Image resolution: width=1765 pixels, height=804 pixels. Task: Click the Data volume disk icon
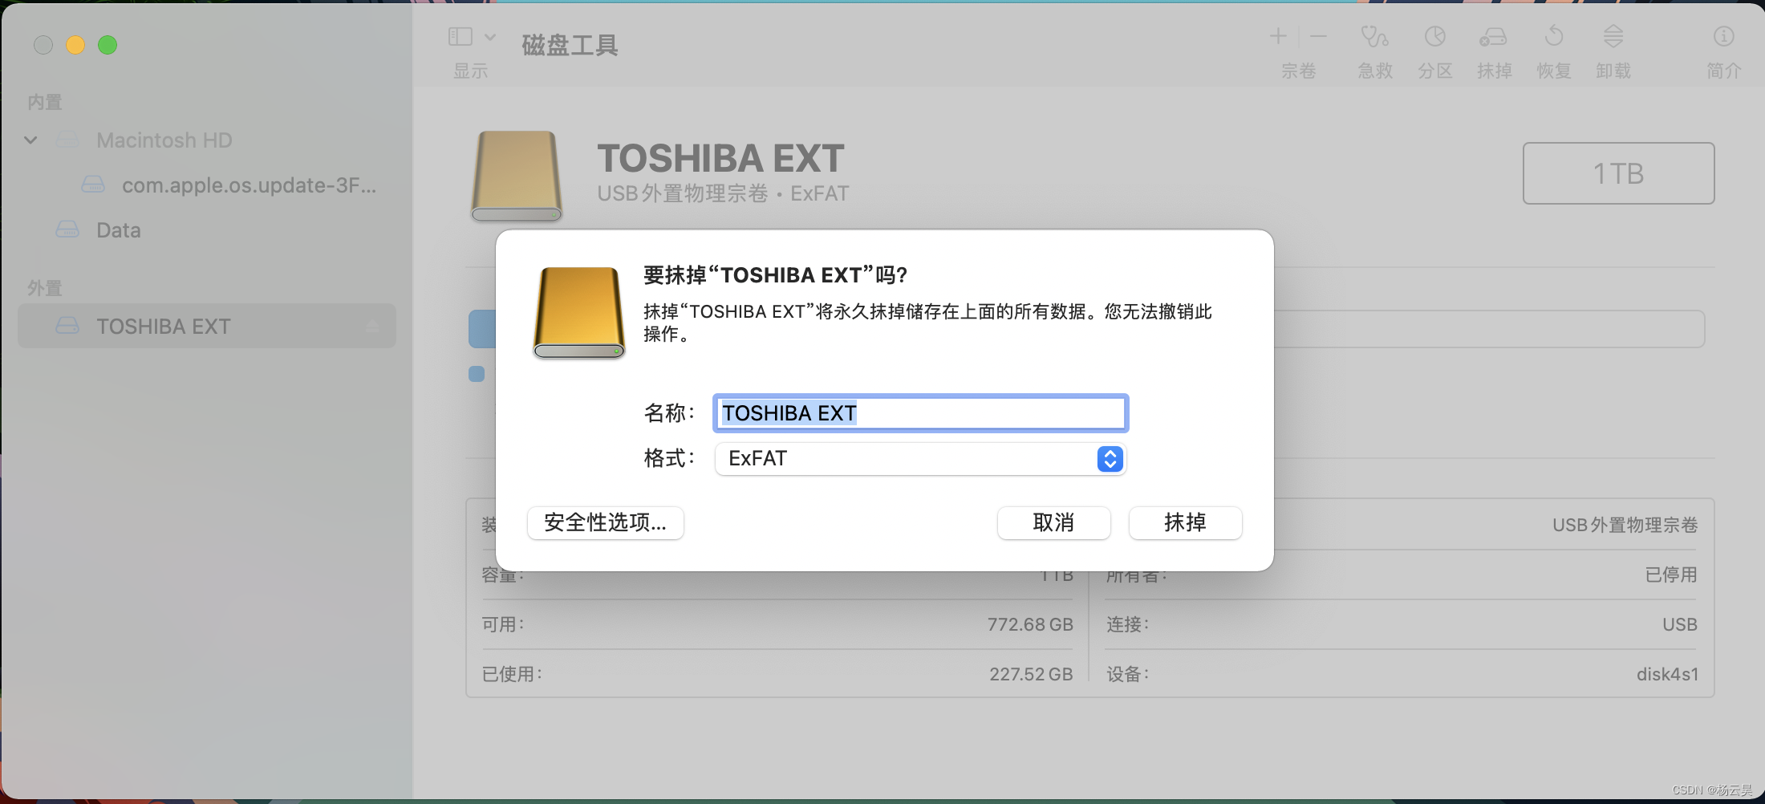(67, 230)
